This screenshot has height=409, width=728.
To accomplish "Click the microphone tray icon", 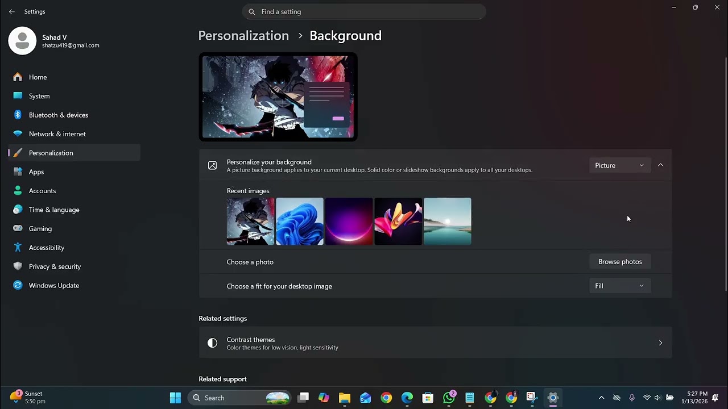I will click(x=631, y=398).
